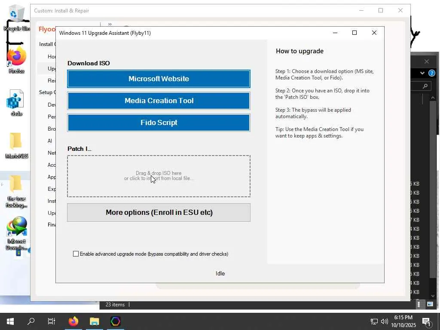Expand the File Explorer ribbon chevron
440x330 pixels.
tap(422, 73)
